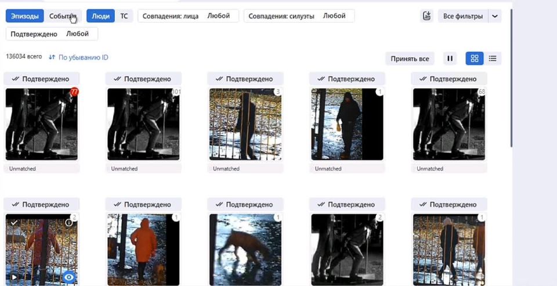This screenshot has height=286, width=557.
Task: Click Unmatched under the 68-badge episode
Action: point(430,169)
